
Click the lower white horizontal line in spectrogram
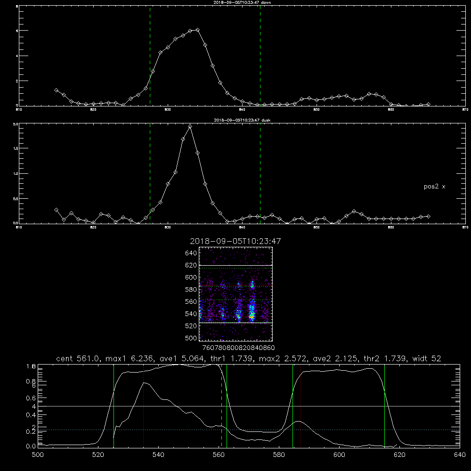pyautogui.click(x=235, y=323)
